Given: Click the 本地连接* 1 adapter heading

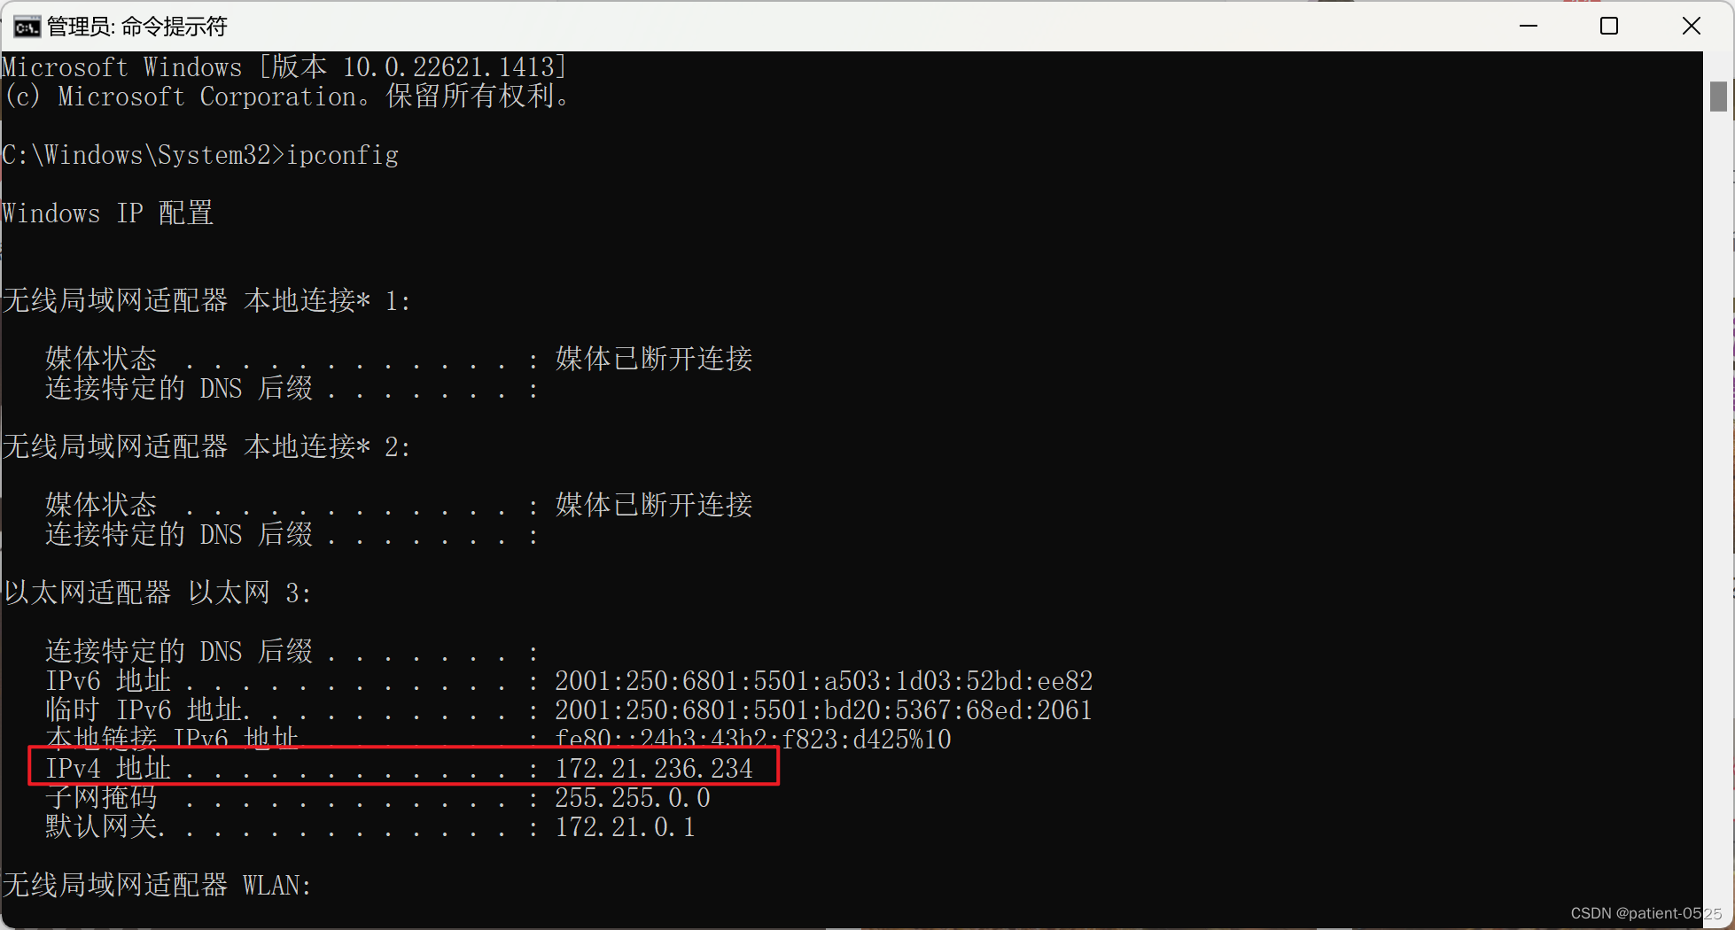Looking at the screenshot, I should pos(206,300).
